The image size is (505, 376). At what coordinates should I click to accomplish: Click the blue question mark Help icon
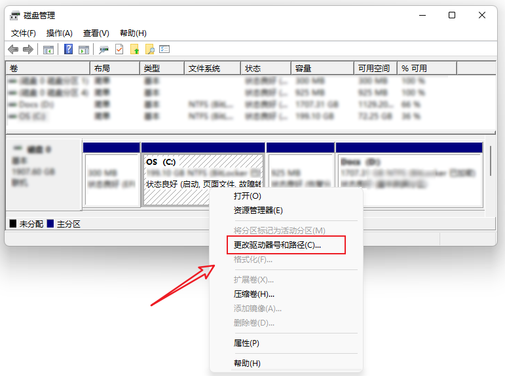click(68, 50)
